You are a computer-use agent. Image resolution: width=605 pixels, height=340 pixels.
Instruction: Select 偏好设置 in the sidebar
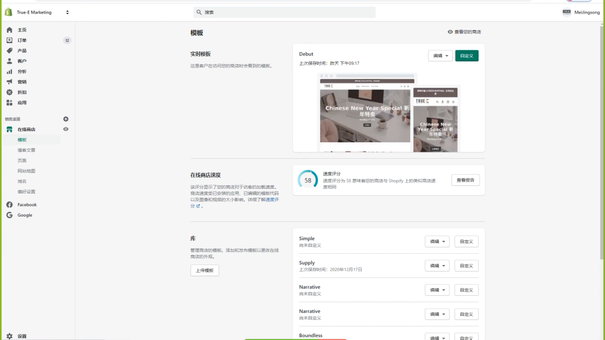click(26, 191)
